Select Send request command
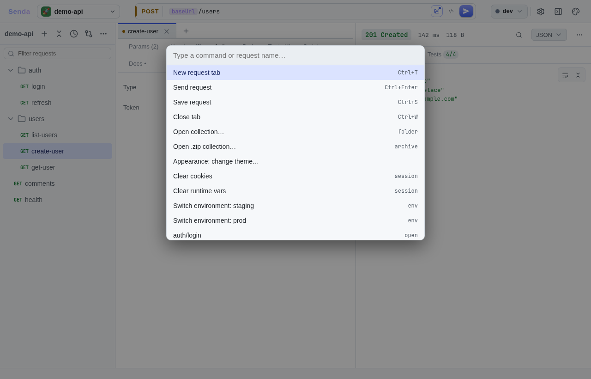 click(295, 87)
